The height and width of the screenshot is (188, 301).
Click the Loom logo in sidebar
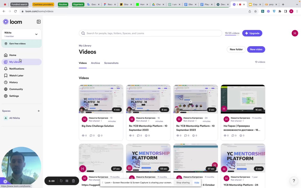click(13, 22)
